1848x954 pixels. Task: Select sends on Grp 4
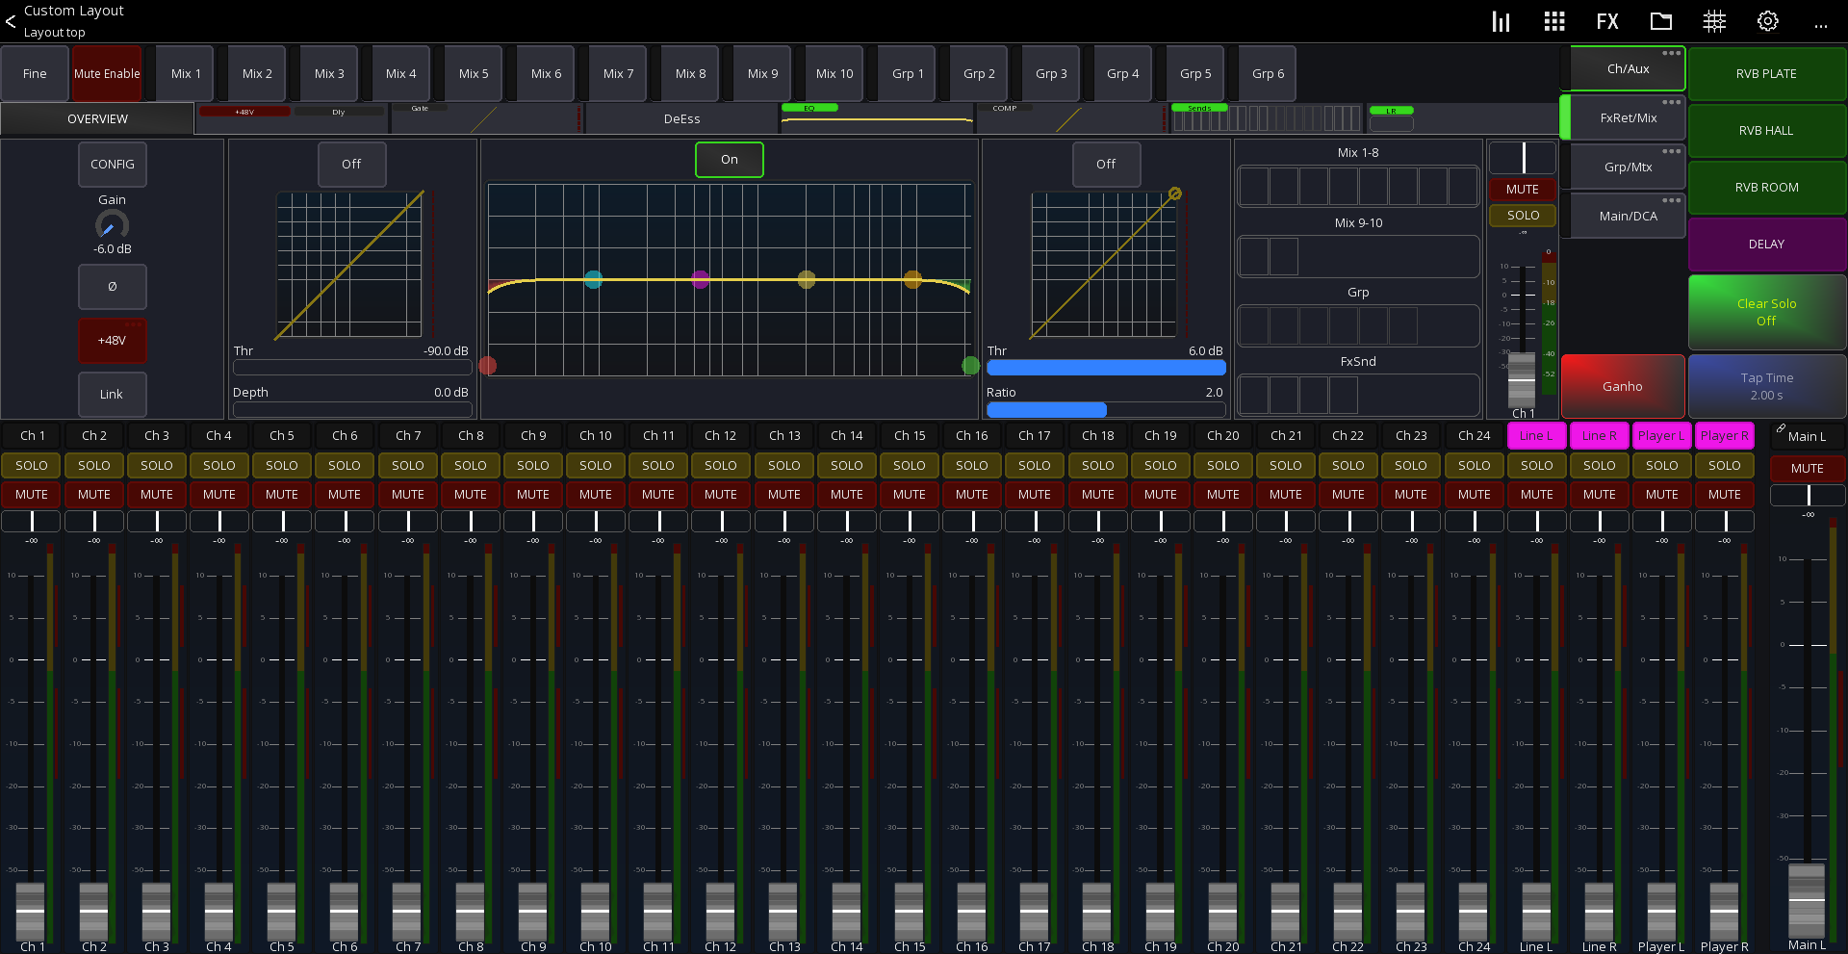tap(1122, 73)
